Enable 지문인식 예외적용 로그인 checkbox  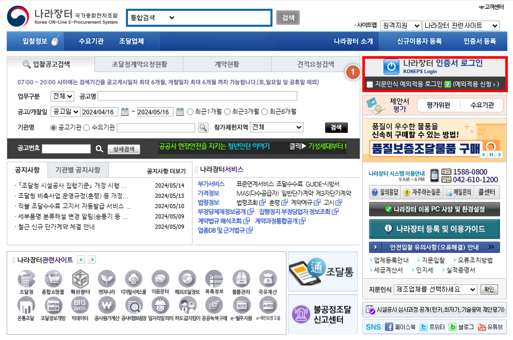(370, 85)
